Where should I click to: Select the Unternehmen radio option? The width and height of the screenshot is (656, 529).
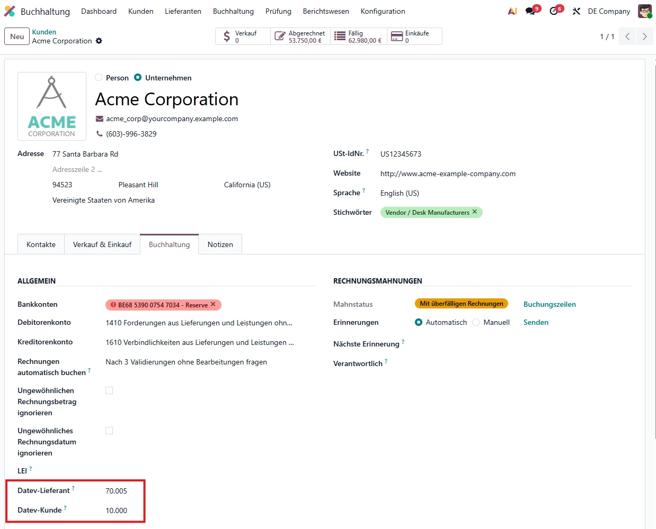(138, 77)
